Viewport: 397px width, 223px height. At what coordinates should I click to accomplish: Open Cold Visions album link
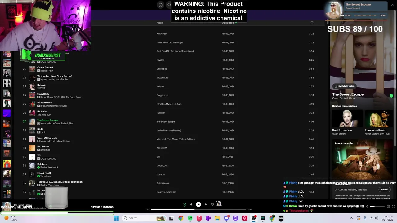(163, 183)
